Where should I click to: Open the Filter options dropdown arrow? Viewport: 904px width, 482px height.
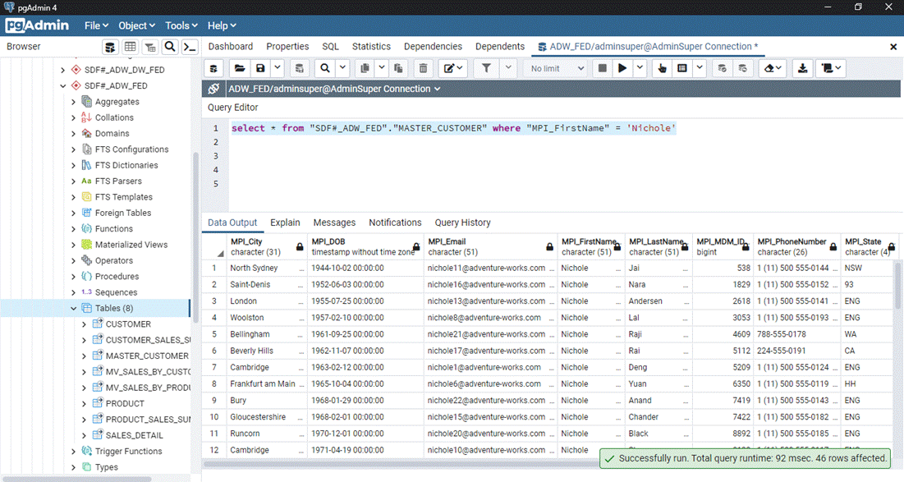[x=508, y=68]
